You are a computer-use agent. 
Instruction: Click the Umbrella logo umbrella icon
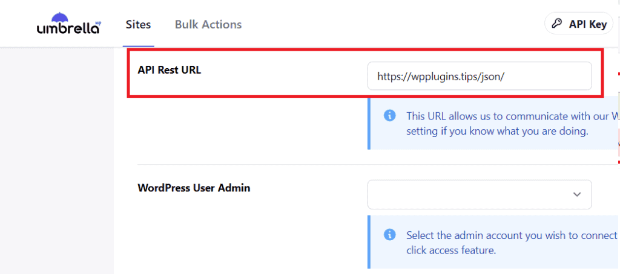point(60,18)
